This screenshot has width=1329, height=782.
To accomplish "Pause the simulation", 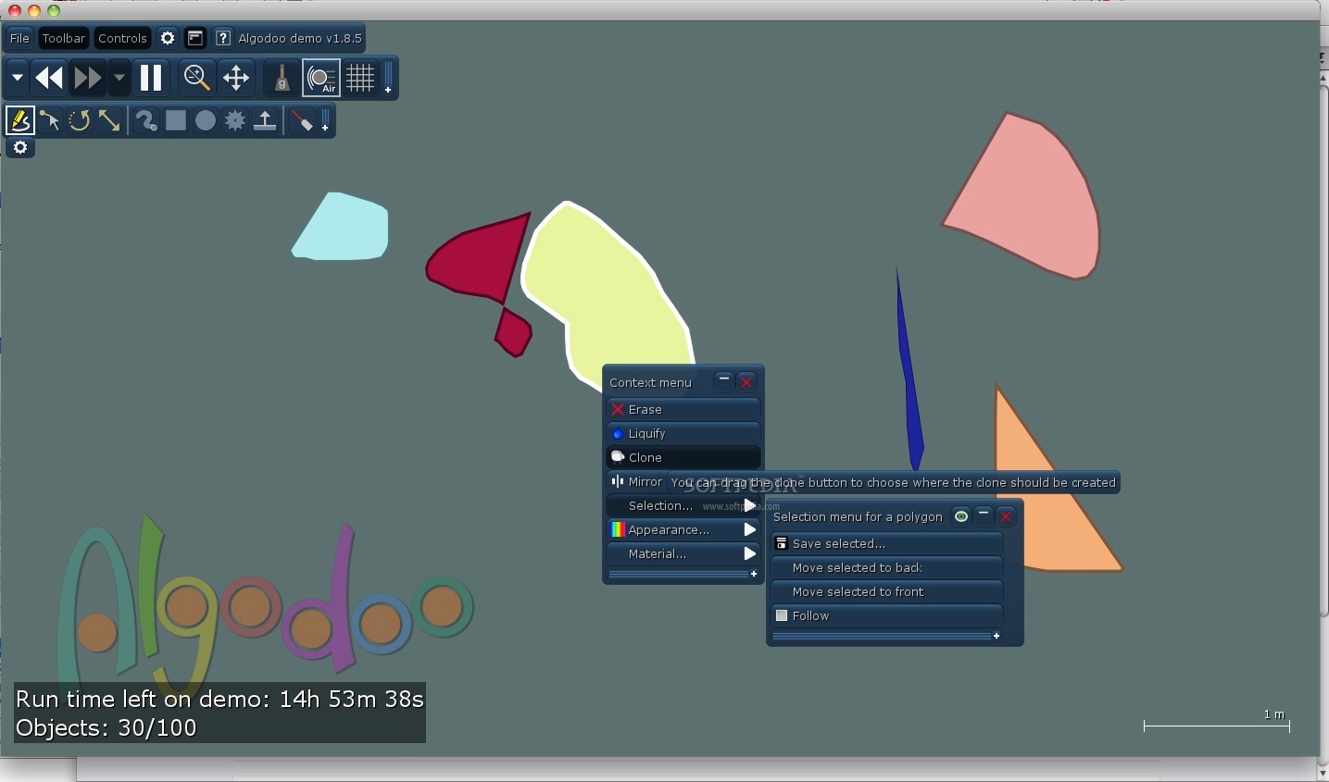I will tap(151, 78).
